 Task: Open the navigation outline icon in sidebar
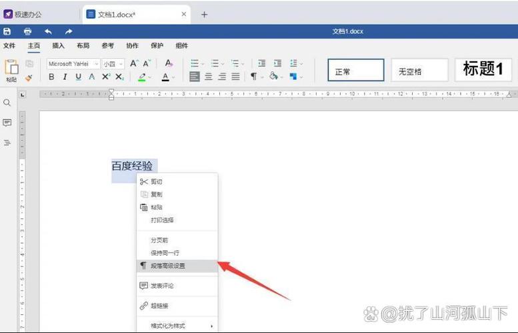coord(7,143)
